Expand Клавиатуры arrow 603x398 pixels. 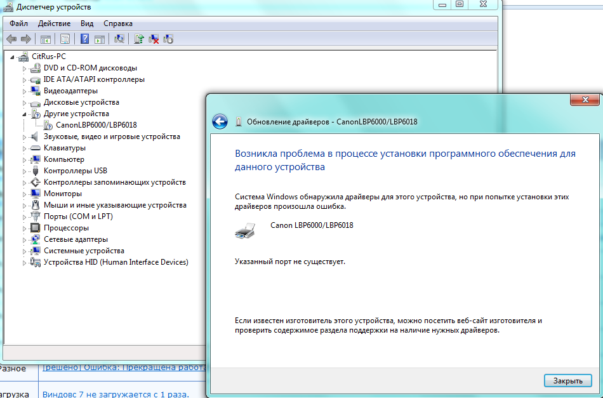point(24,149)
